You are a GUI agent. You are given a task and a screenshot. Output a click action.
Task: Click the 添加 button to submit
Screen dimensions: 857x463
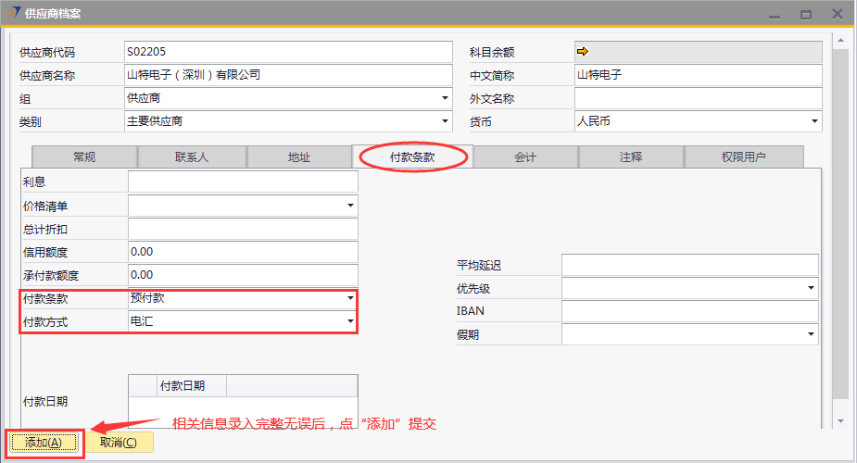coord(44,443)
